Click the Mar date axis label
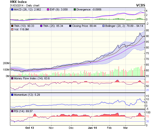Image resolution: width=155 pixels, height=133 pixels. 125,128
